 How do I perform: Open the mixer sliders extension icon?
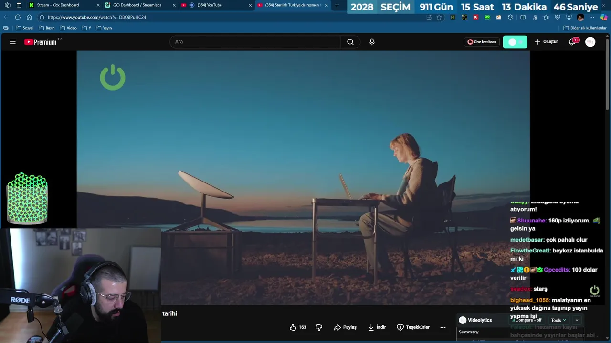[453, 17]
